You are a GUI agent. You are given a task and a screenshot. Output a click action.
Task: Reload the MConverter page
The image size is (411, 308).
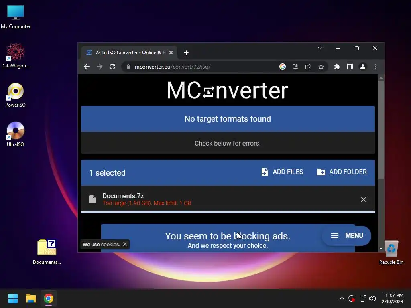coord(112,67)
